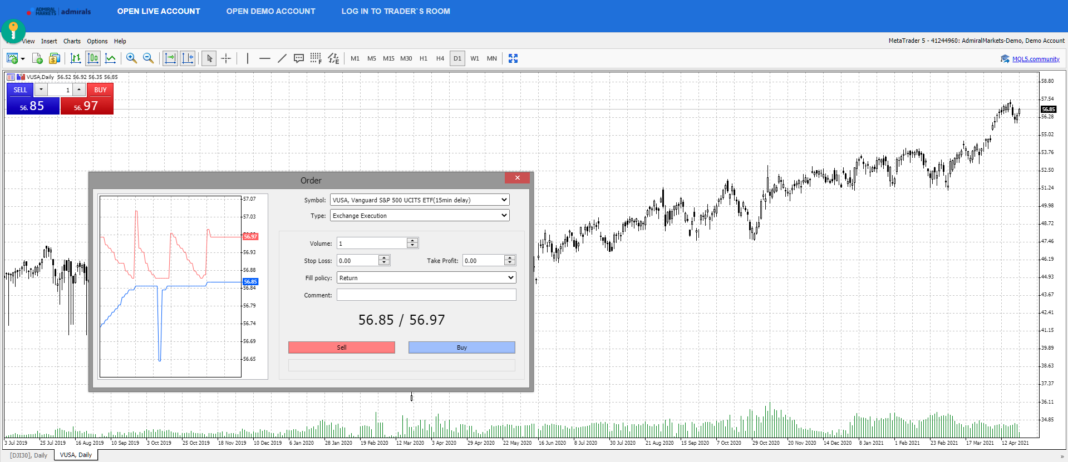
Task: Switch to the [DJI30], Daily chart tab
Action: [29, 455]
